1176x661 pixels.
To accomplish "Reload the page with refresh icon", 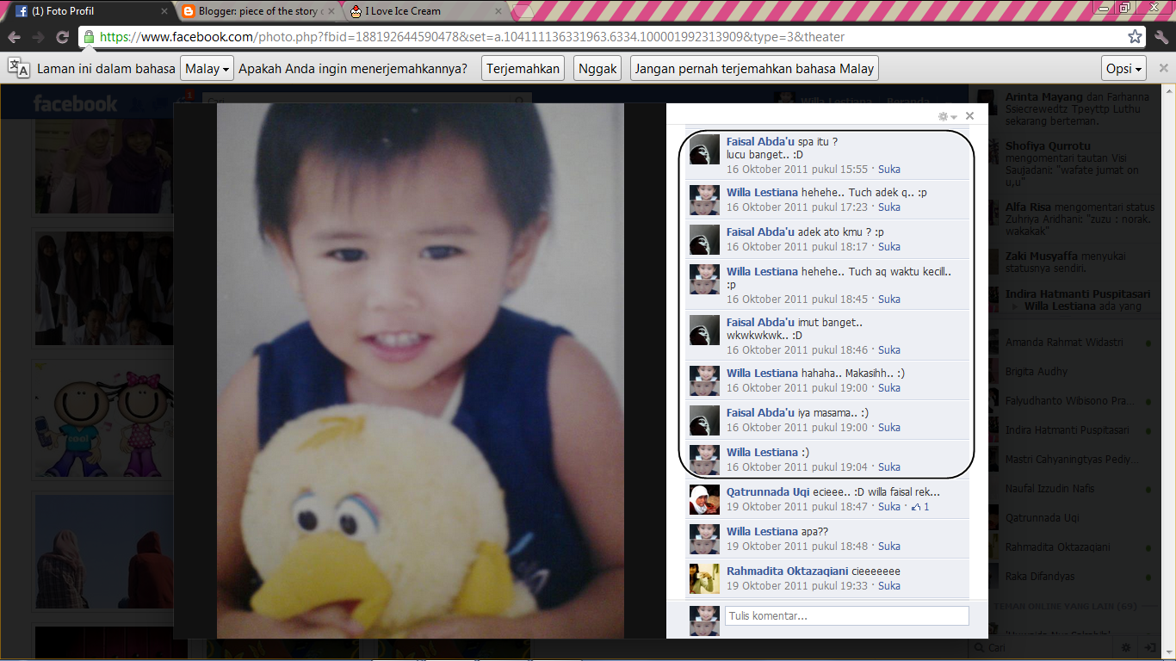I will [x=62, y=37].
